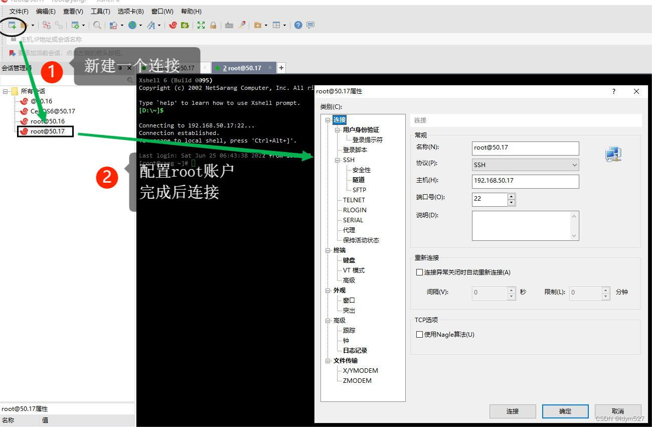Click the Open session folder icon
The image size is (652, 427).
tap(24, 25)
